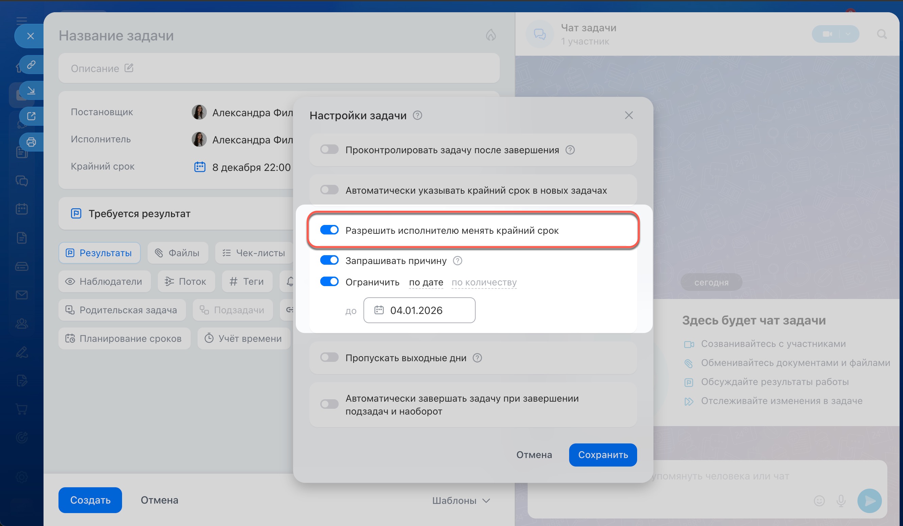Viewport: 903px width, 526px height.
Task: Open the Результаты tab chip
Action: click(x=99, y=253)
